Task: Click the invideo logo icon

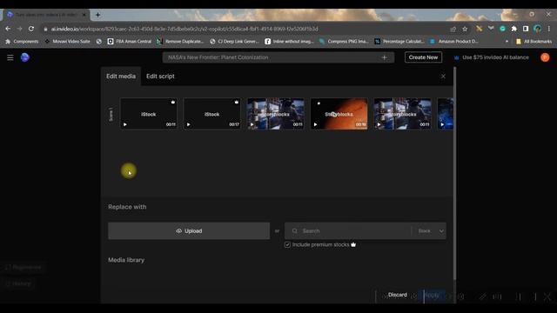Action: pyautogui.click(x=25, y=57)
